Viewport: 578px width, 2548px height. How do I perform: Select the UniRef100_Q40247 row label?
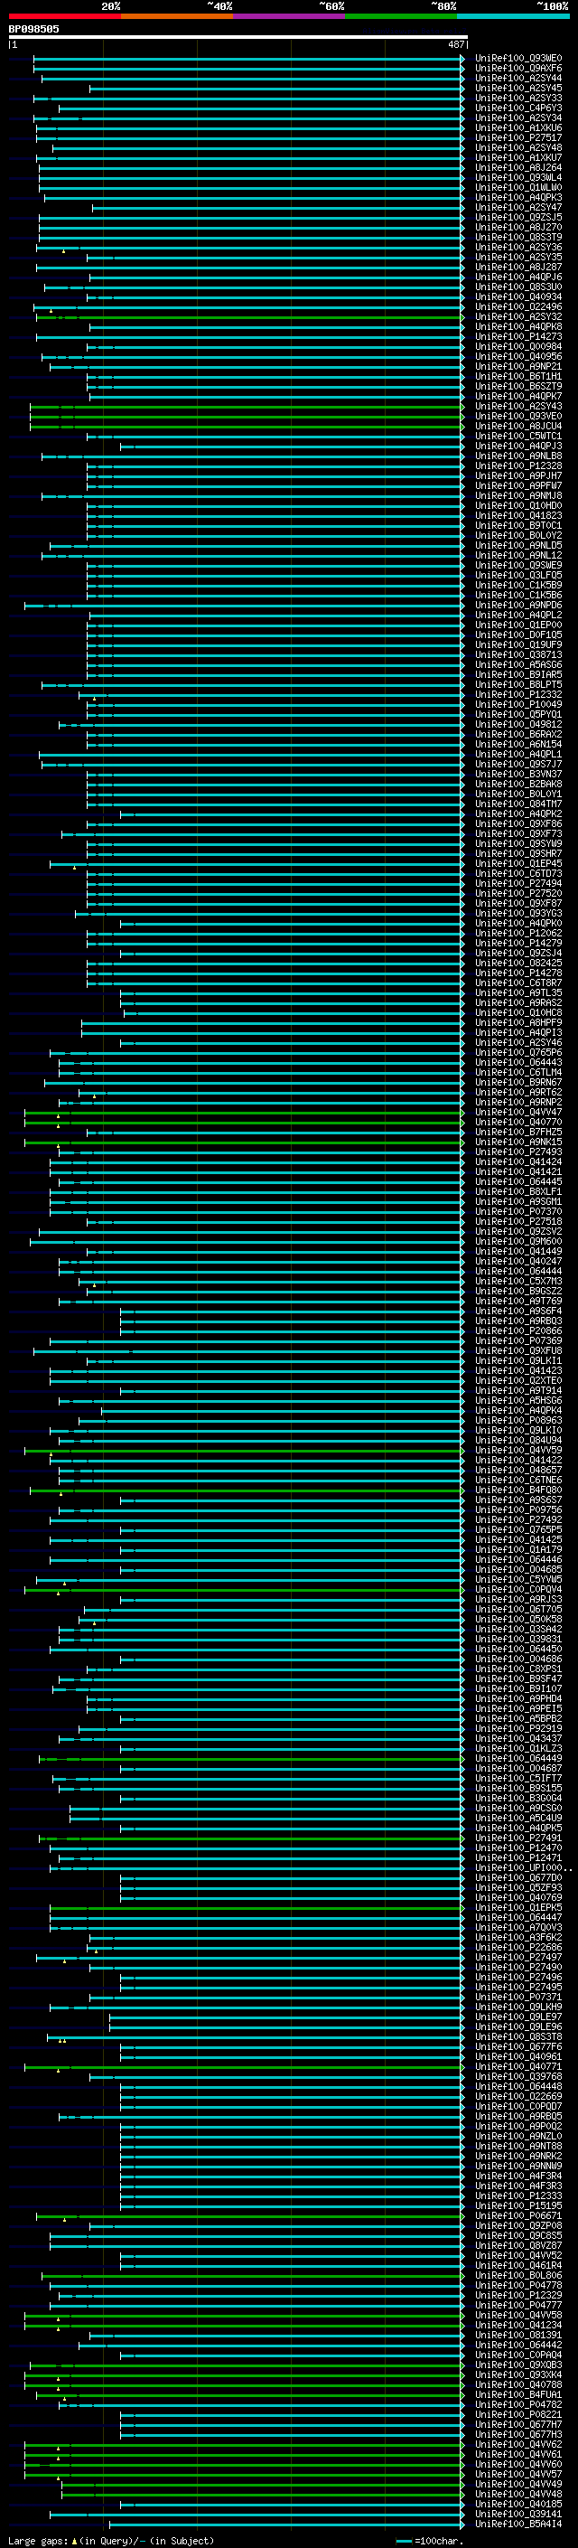tap(518, 1262)
